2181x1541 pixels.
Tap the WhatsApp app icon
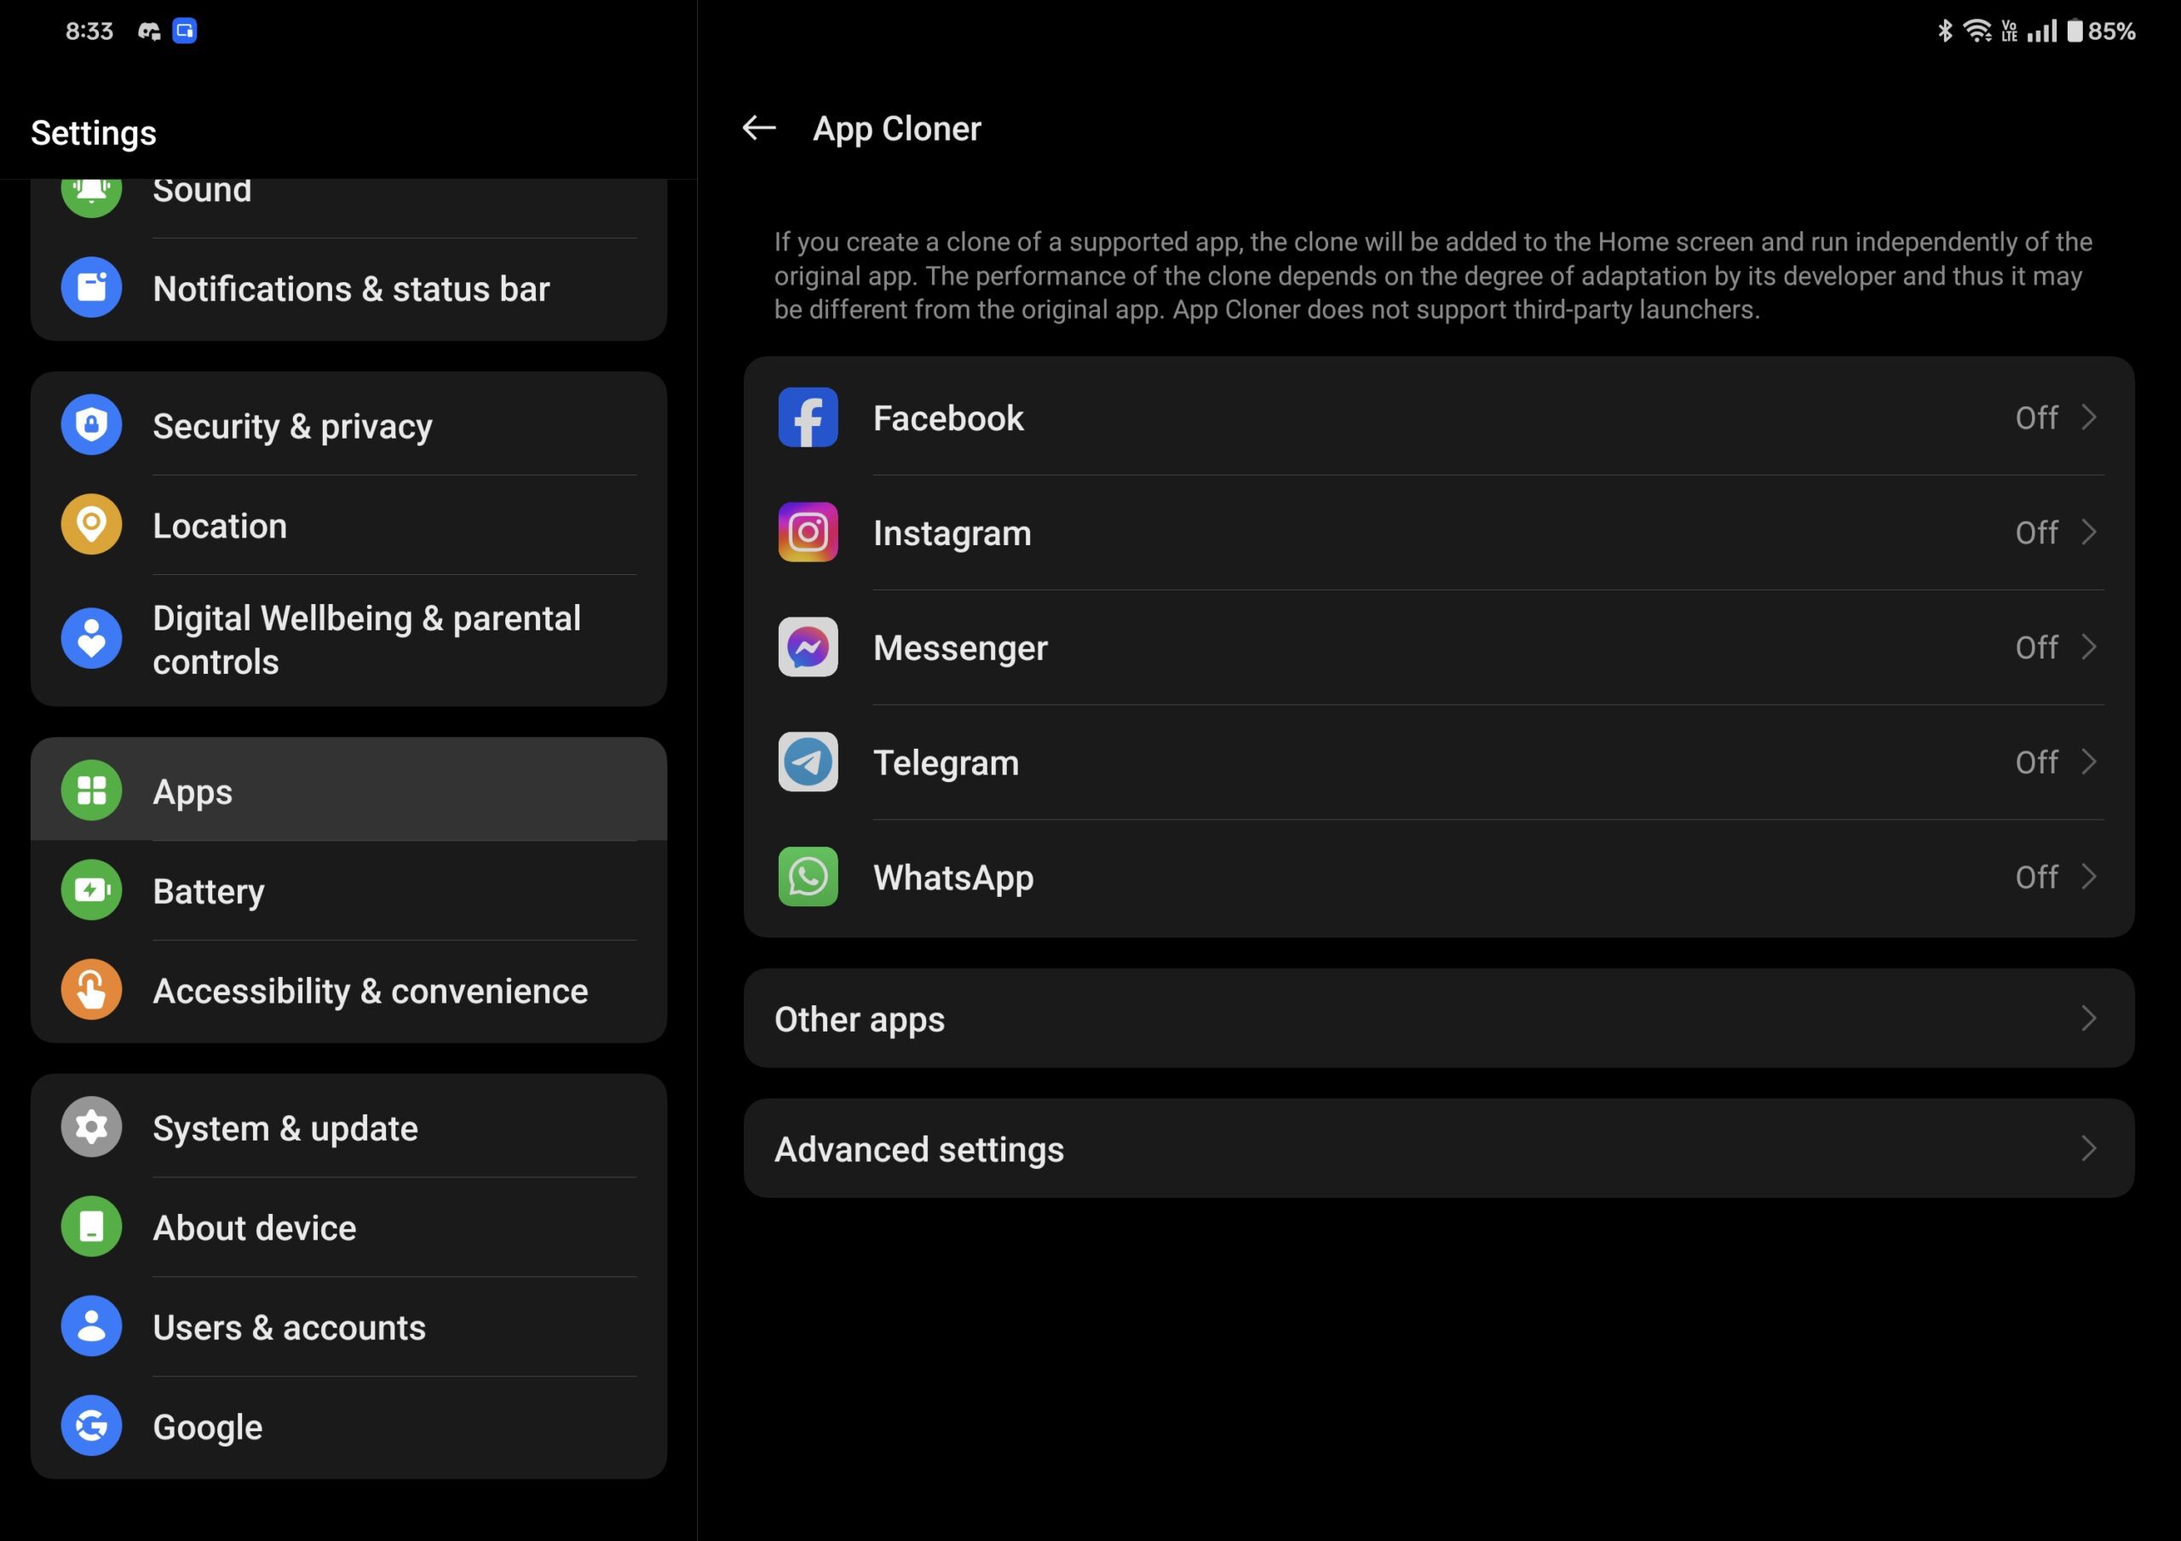[x=808, y=876]
